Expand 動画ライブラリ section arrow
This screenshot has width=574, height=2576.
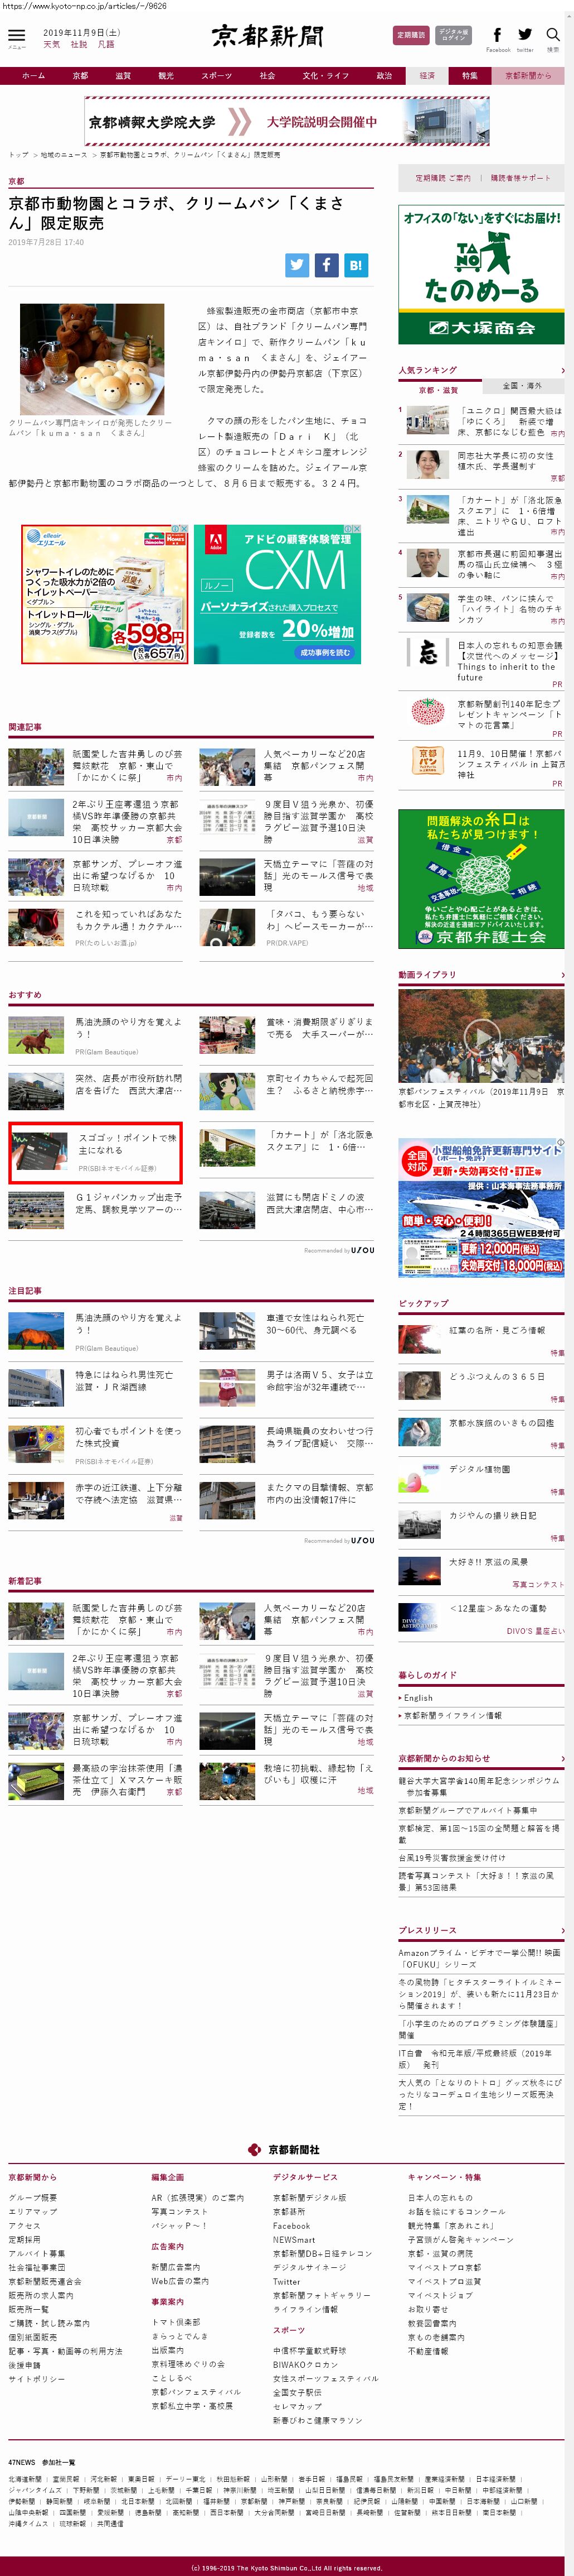pos(562,975)
